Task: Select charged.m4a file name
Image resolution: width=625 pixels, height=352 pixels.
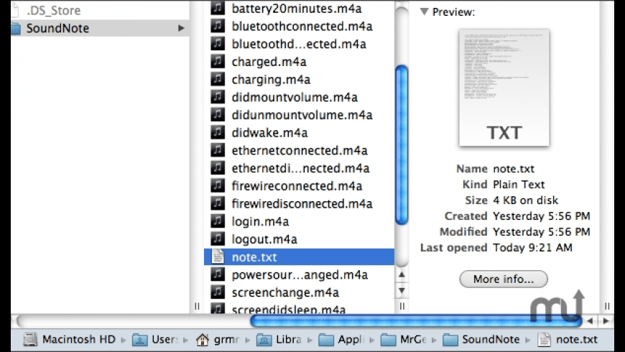Action: (x=269, y=62)
